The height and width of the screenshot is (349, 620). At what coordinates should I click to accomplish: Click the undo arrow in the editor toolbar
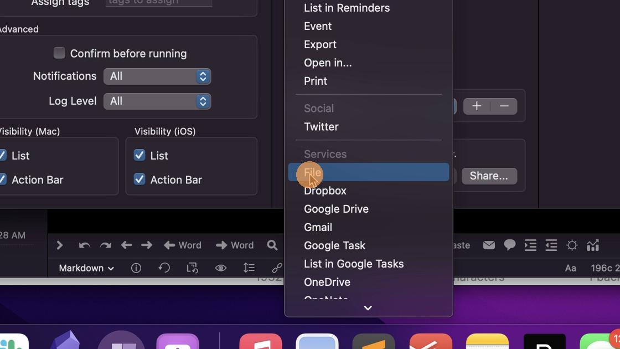click(x=84, y=245)
